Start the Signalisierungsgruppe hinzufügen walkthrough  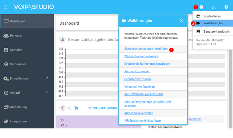click(146, 49)
